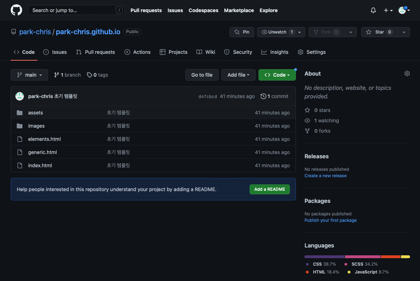Image resolution: width=420 pixels, height=281 pixels.
Task: Go to GitHub home via Octocat logo
Action: point(16,10)
